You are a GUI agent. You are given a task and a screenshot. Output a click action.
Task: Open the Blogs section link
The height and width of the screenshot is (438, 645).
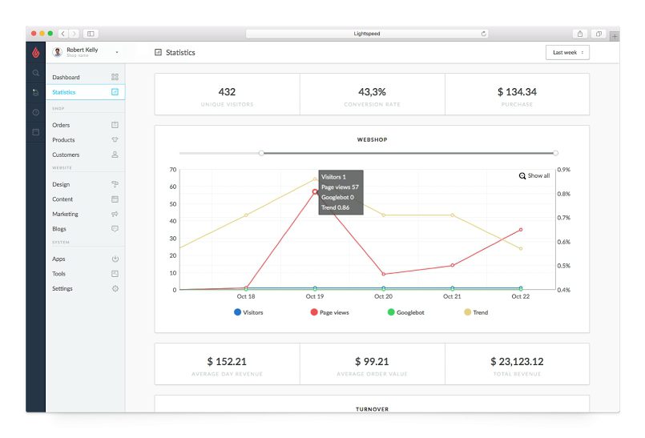click(59, 229)
